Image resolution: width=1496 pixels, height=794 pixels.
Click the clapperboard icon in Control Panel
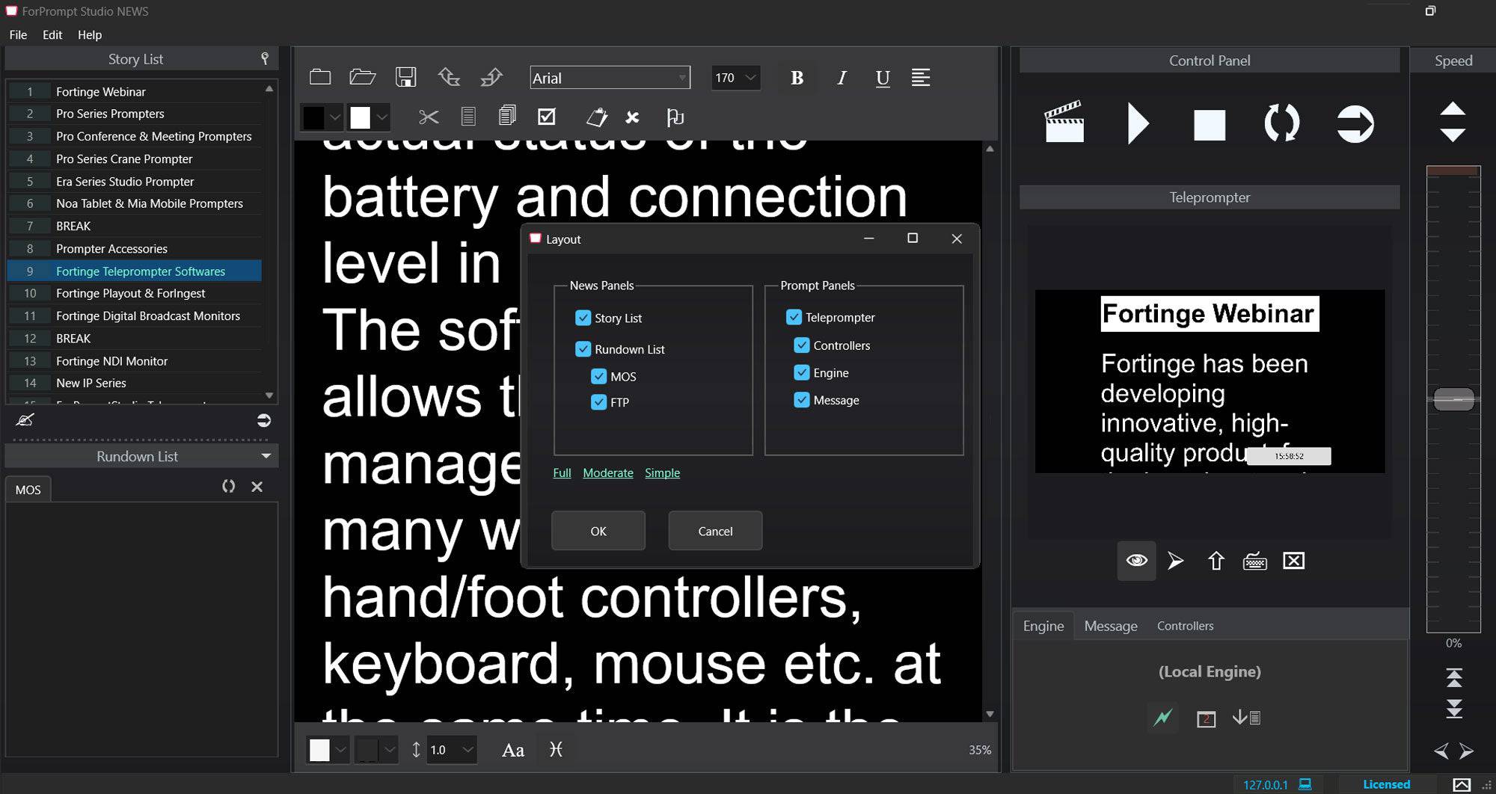coord(1064,123)
